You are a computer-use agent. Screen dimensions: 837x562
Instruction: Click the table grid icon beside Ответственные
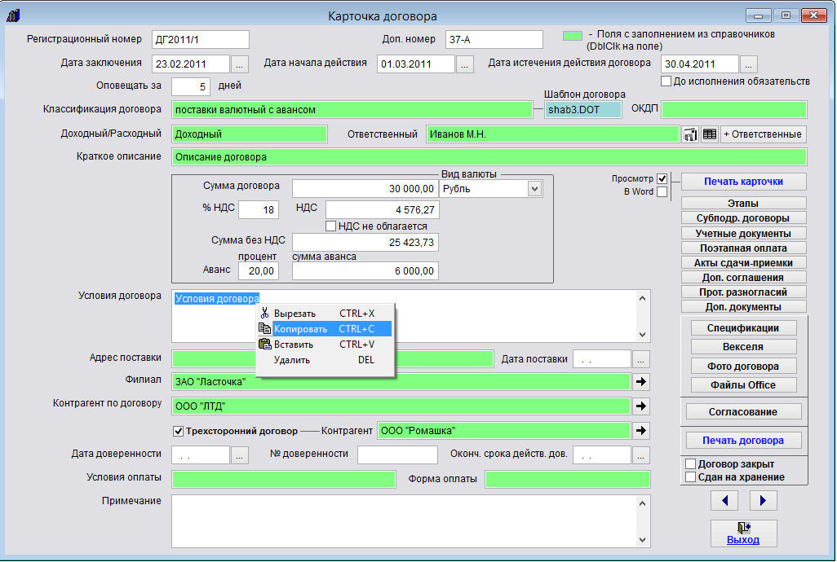(x=710, y=134)
